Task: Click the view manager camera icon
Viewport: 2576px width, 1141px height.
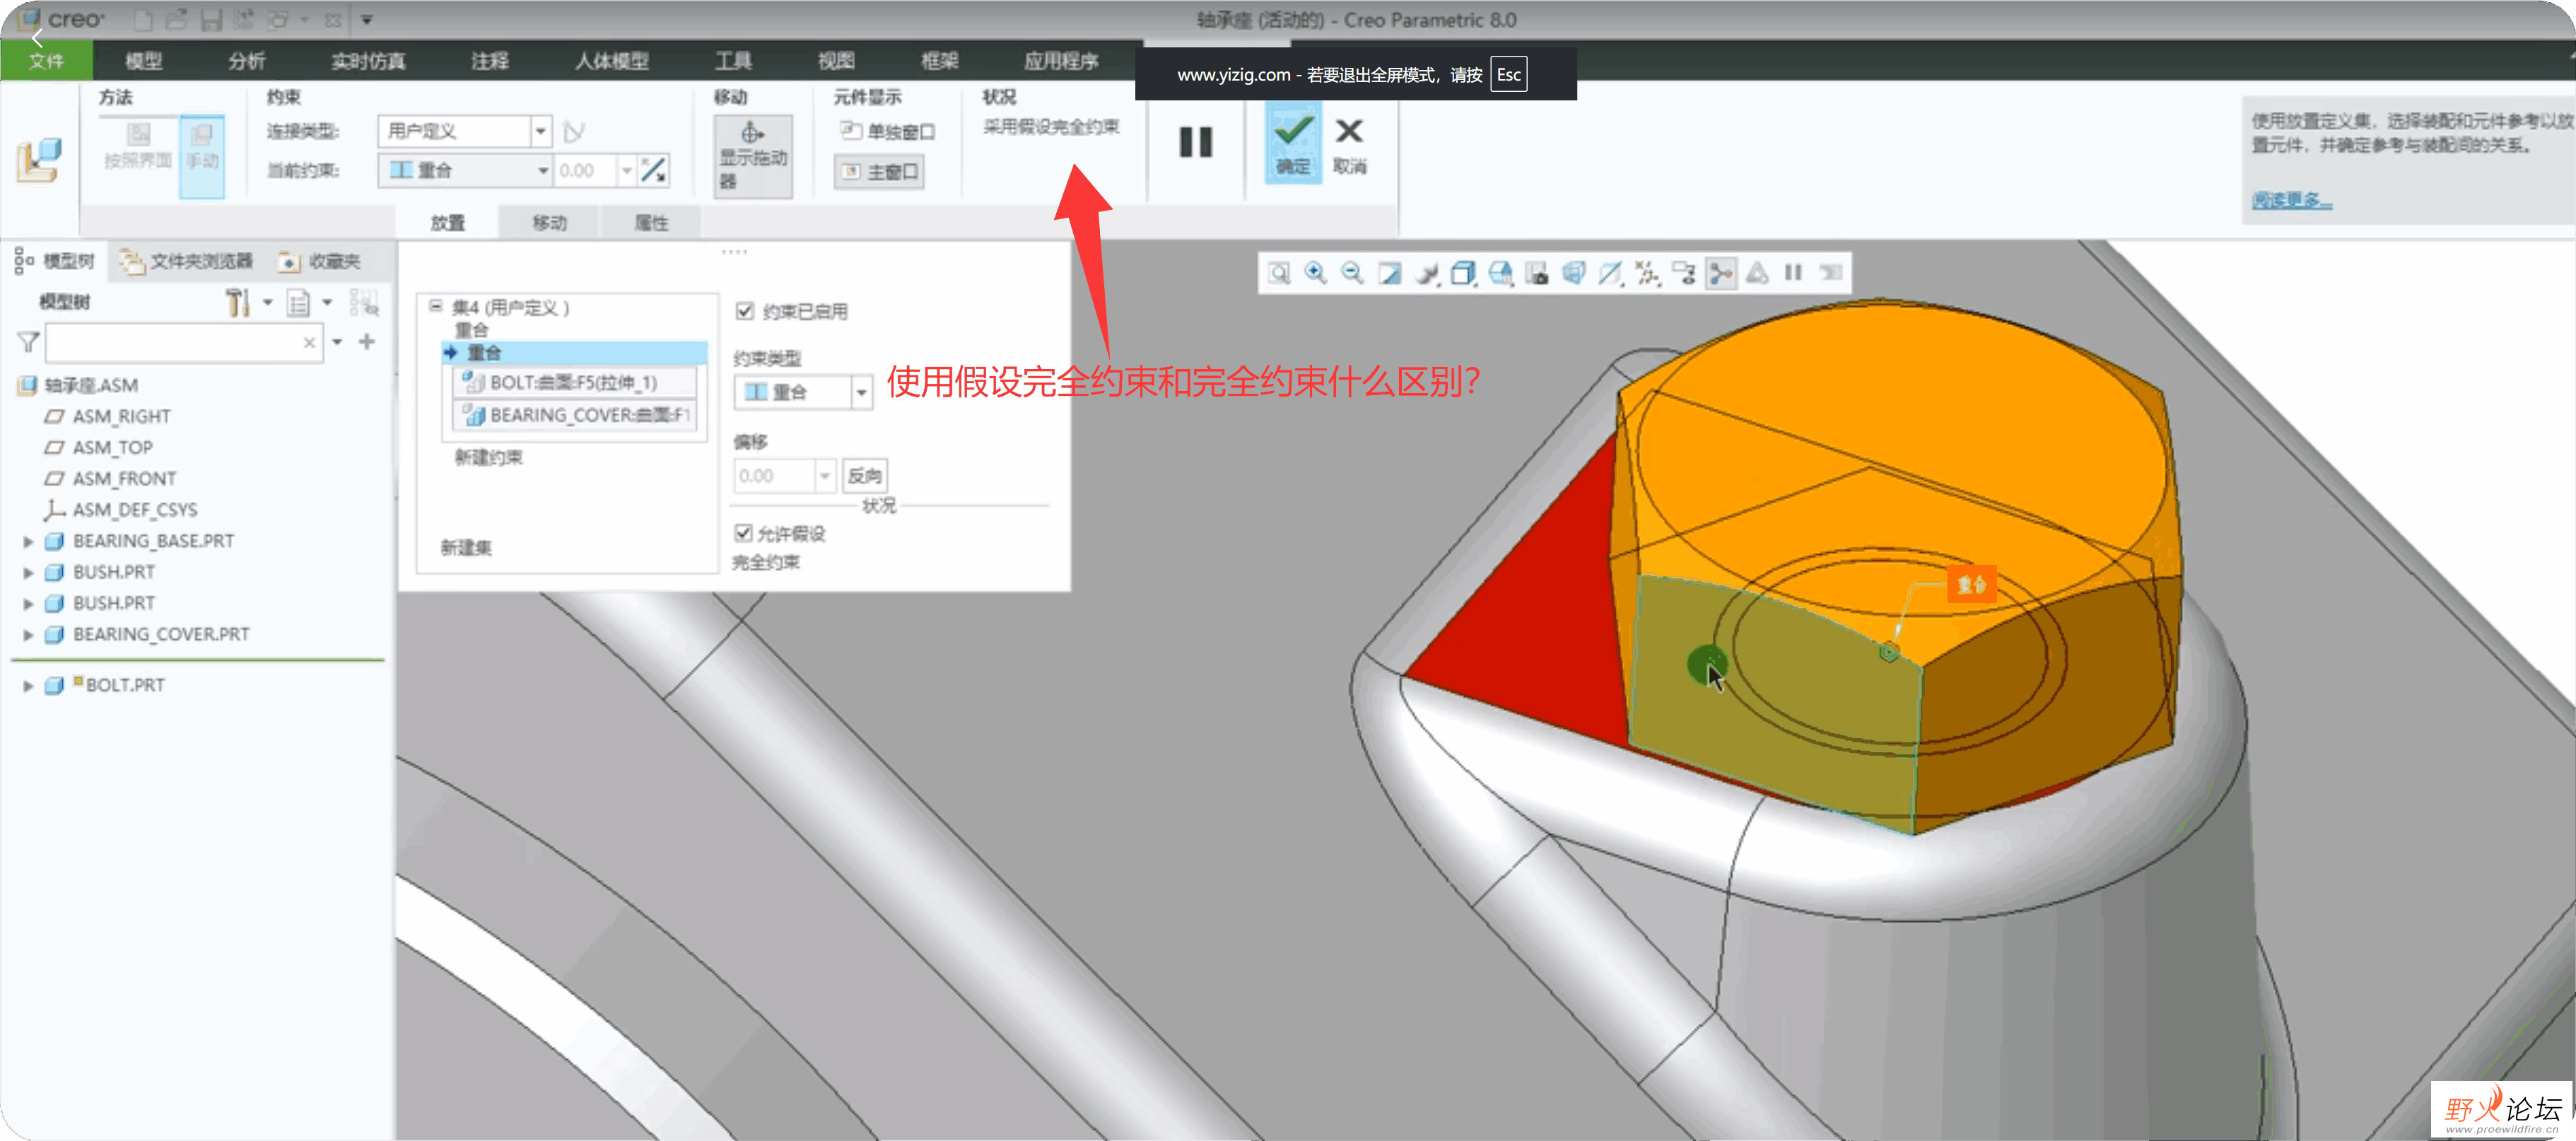Action: pos(1537,273)
